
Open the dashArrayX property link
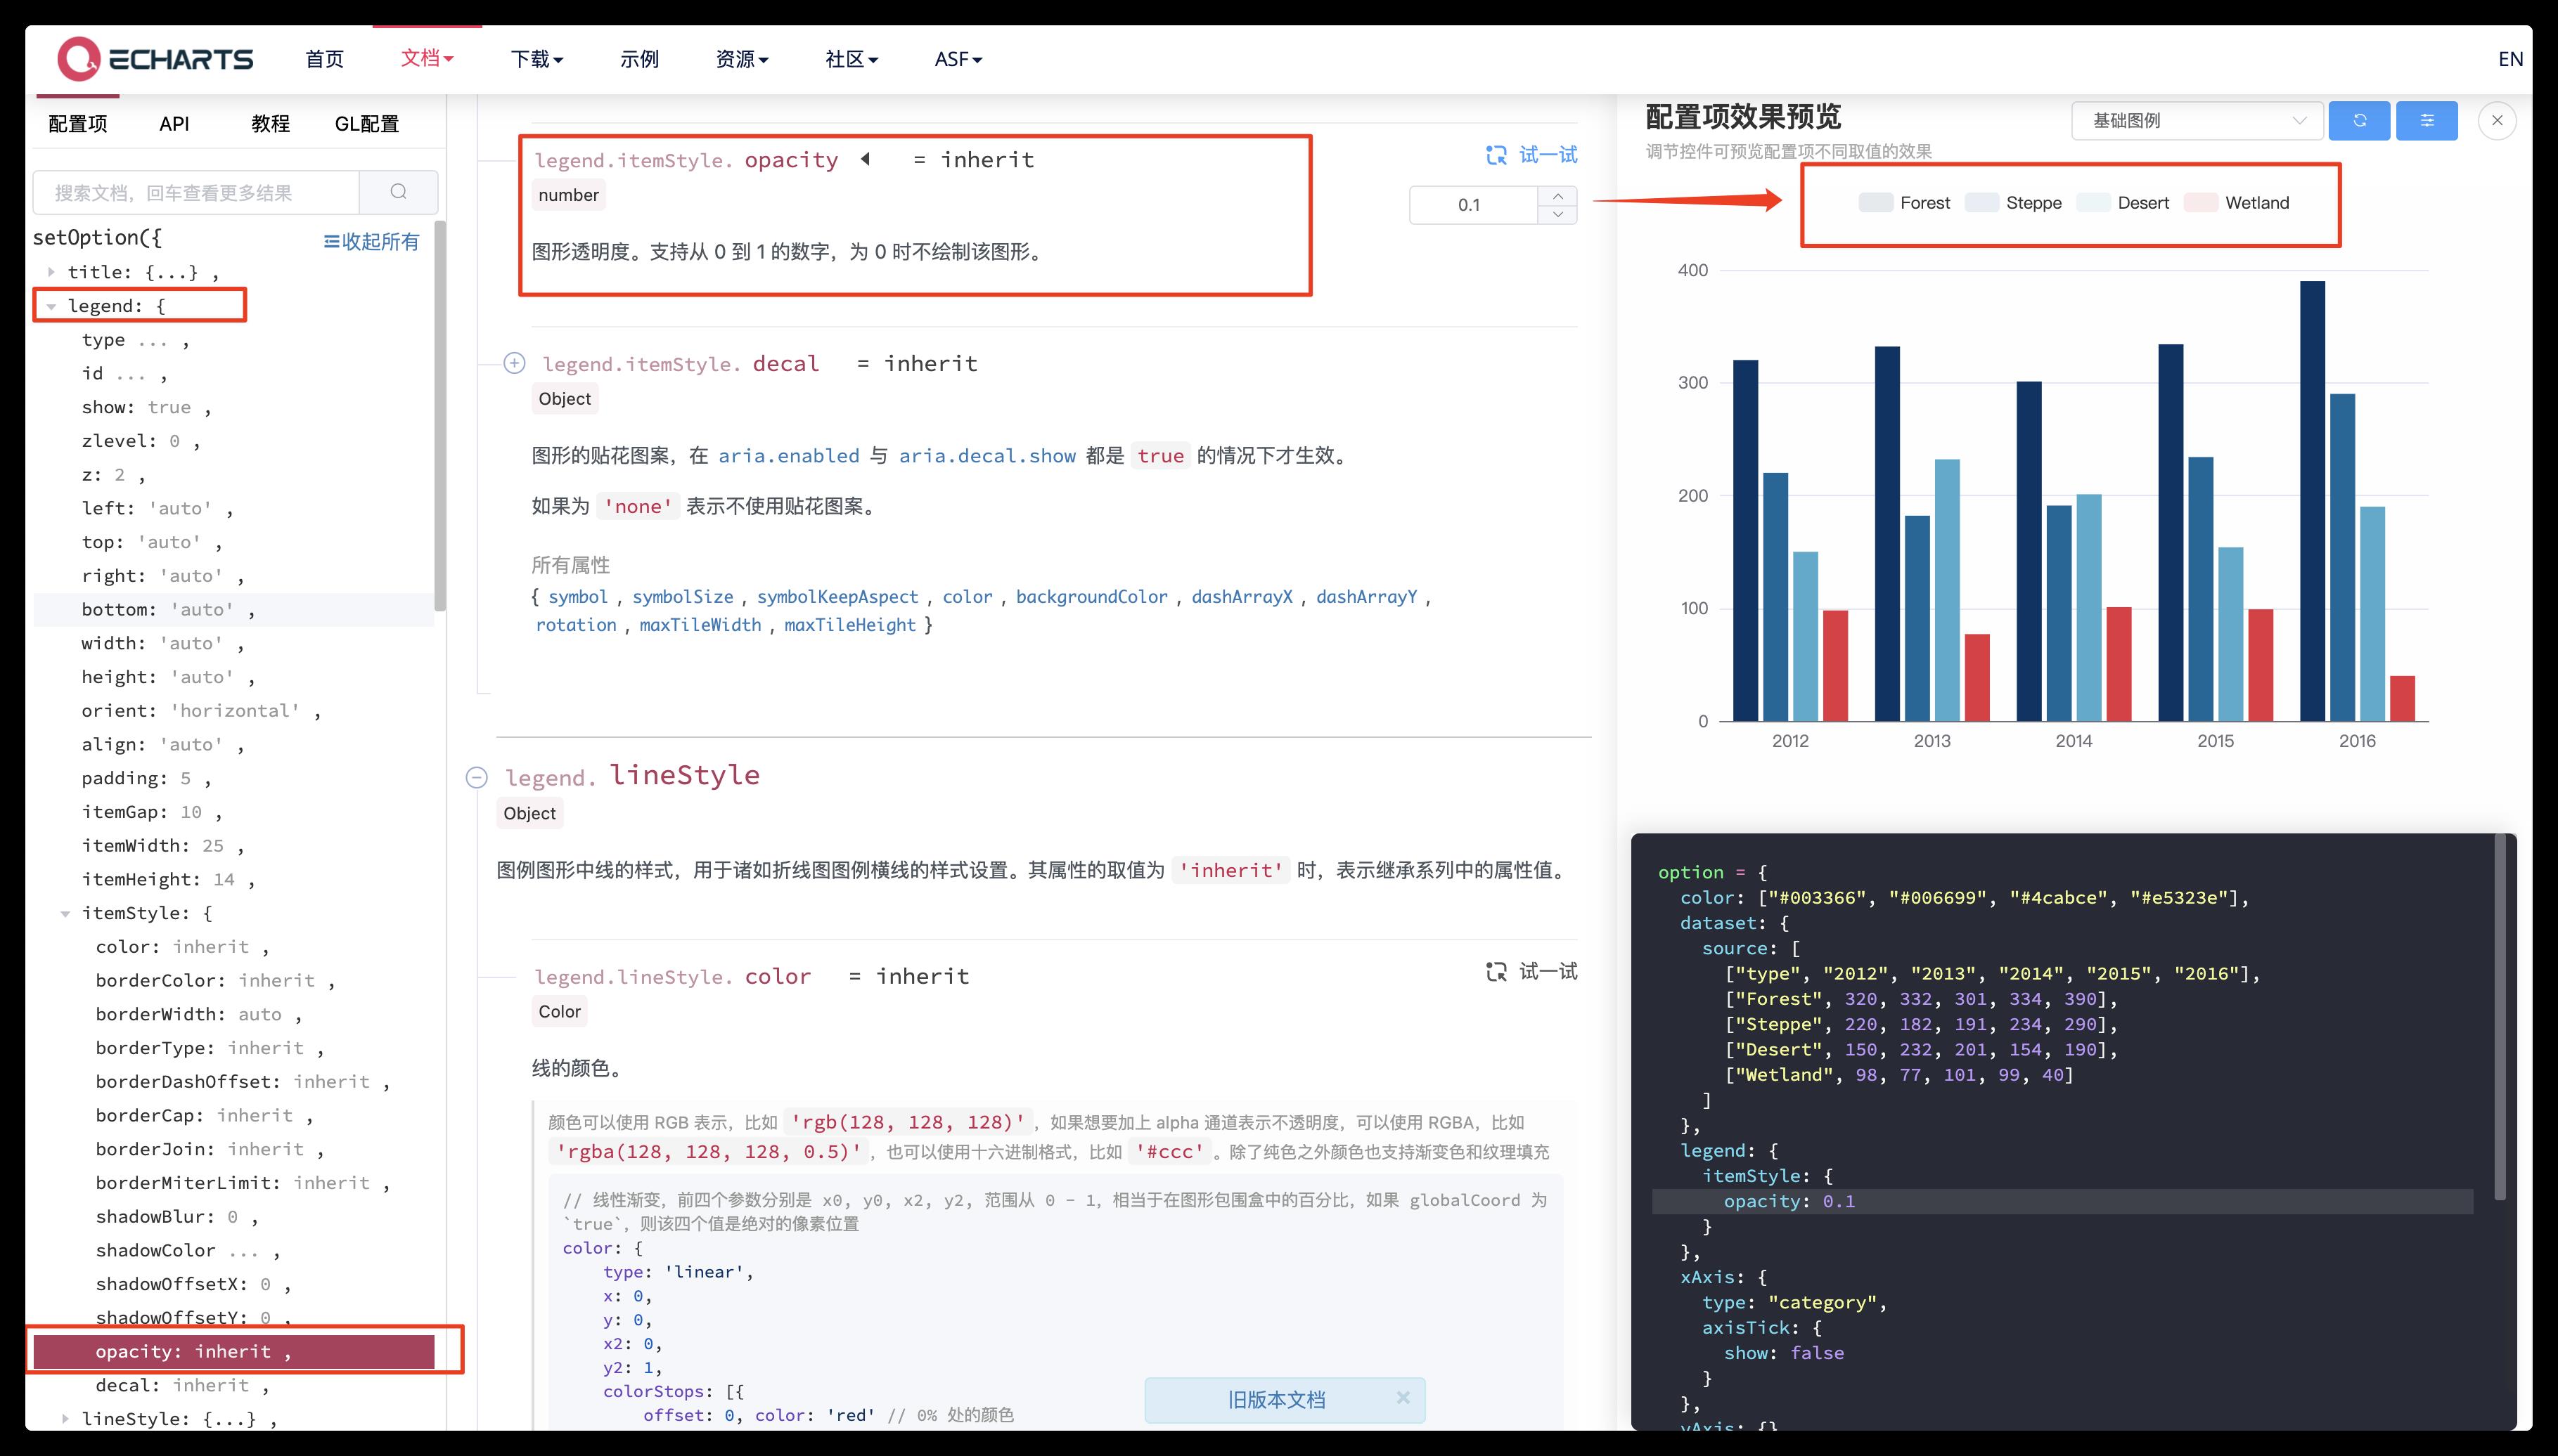[x=1242, y=597]
